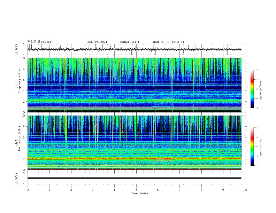Click the red 2 kHz burst in ch.2 spectrogram
The image size is (276, 213).
(x=163, y=158)
